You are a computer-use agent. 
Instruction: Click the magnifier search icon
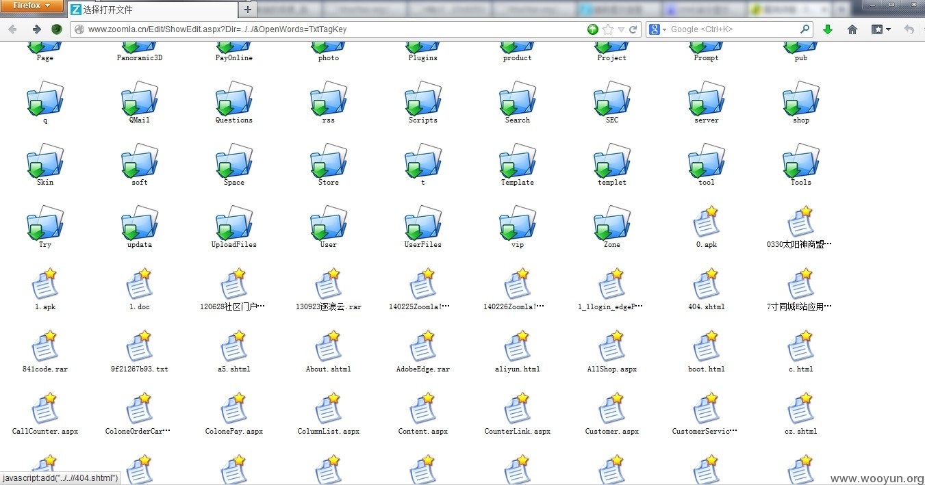click(805, 29)
